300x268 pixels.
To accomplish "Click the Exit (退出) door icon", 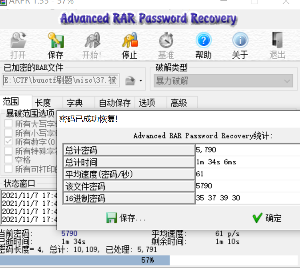I will pyautogui.click(x=277, y=40).
